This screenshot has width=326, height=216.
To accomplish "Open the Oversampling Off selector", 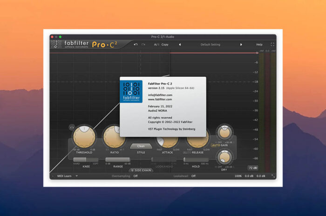I will tap(136, 176).
